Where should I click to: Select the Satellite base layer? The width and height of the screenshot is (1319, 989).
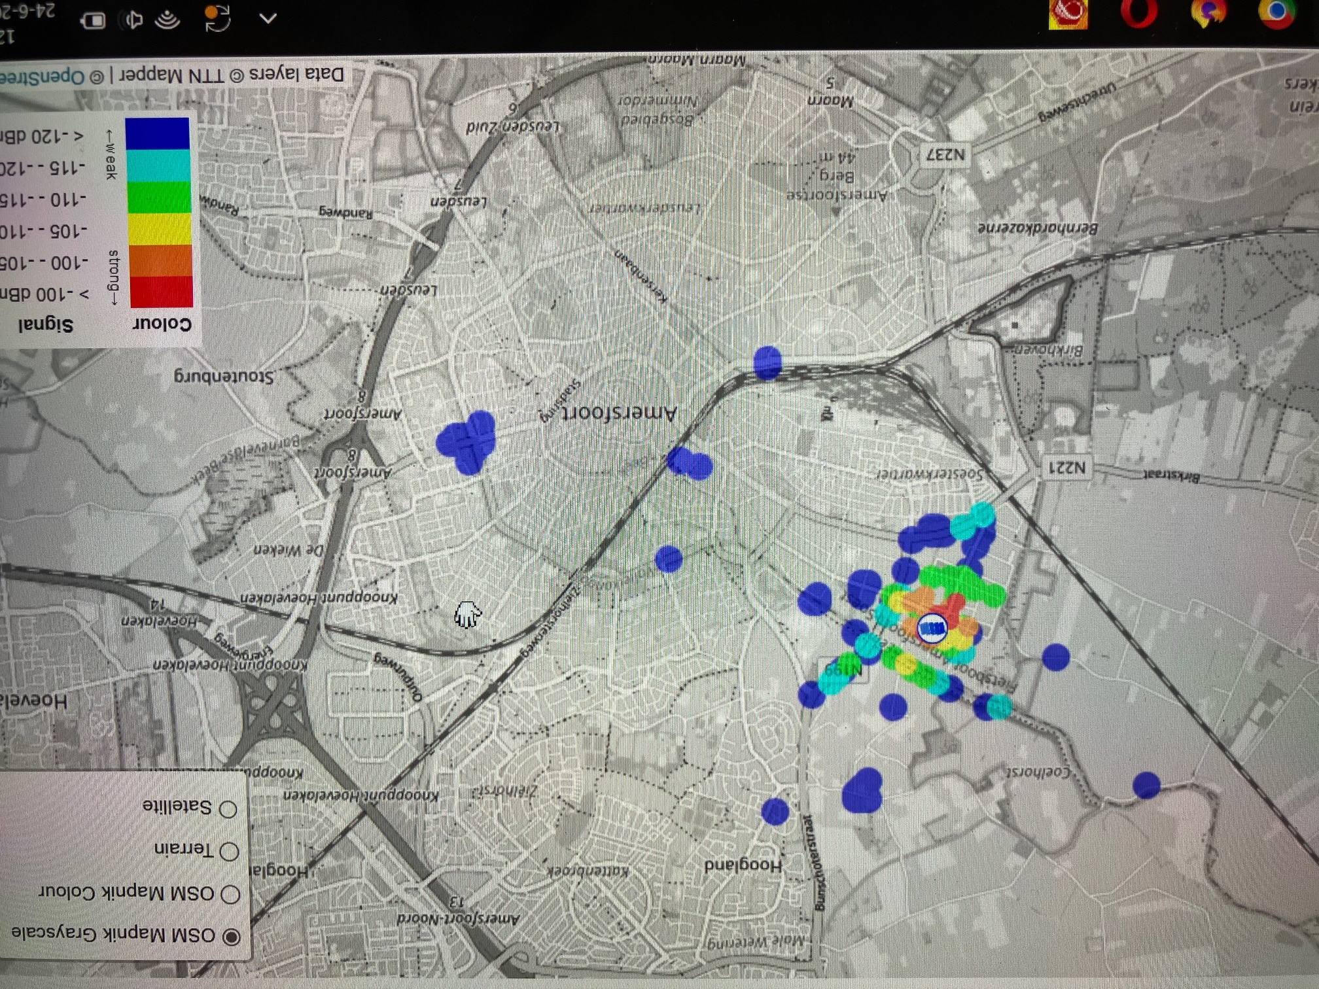tap(228, 809)
